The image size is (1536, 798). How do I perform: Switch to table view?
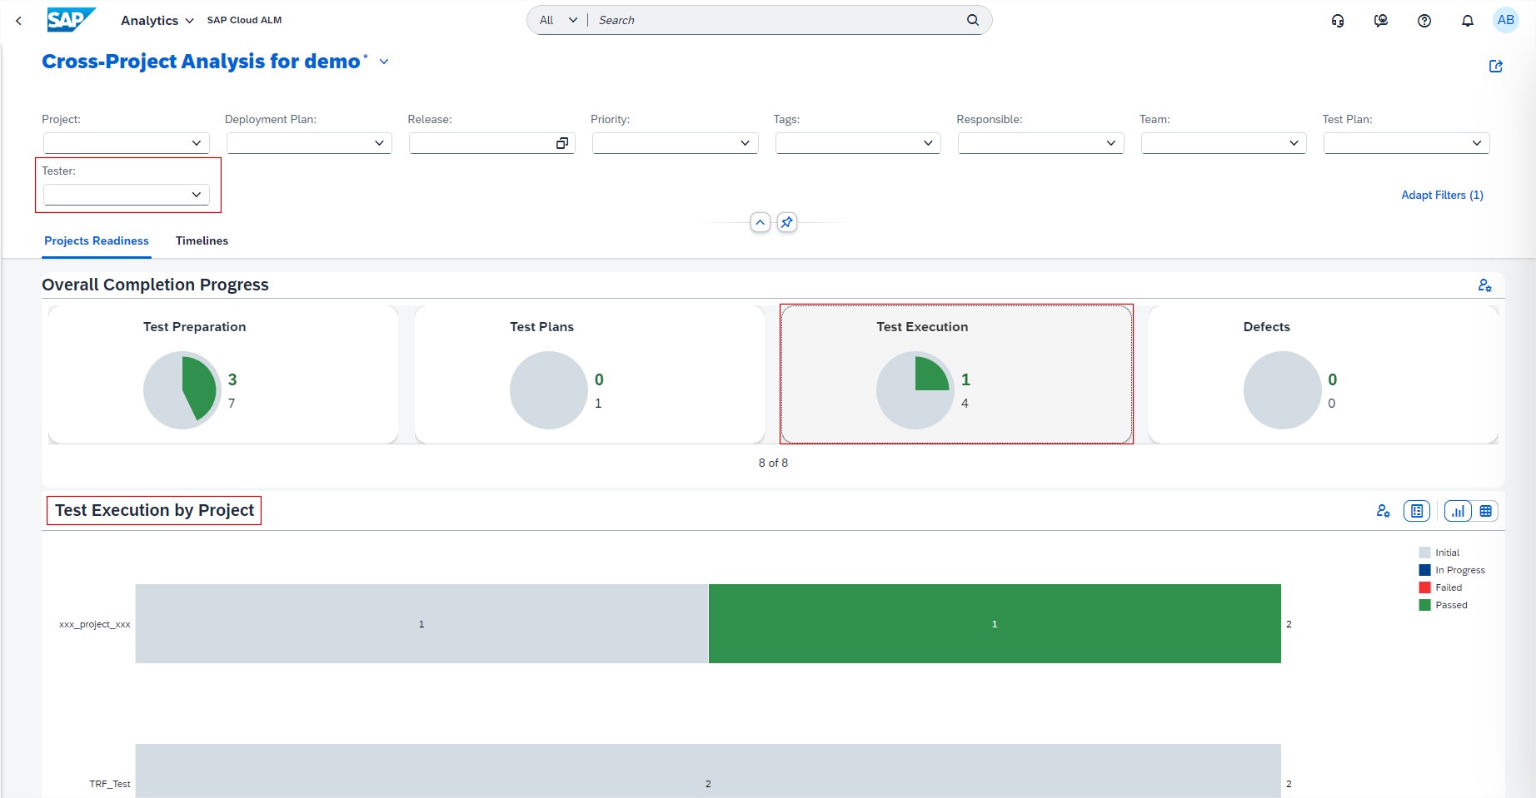click(x=1485, y=511)
